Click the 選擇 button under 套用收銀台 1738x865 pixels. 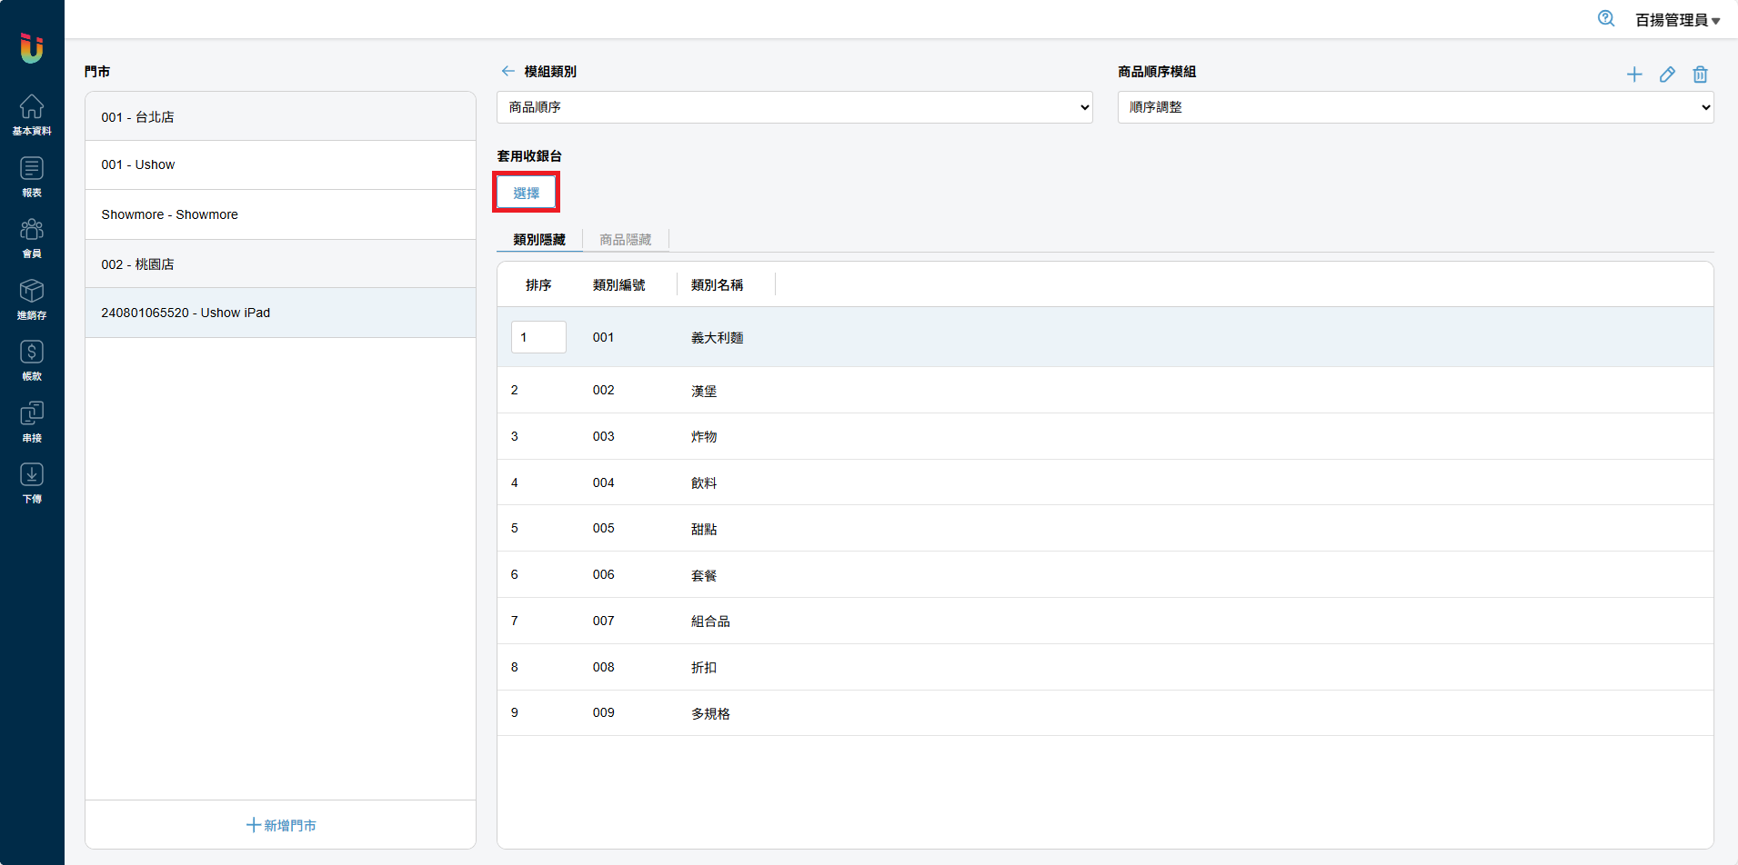tap(526, 193)
